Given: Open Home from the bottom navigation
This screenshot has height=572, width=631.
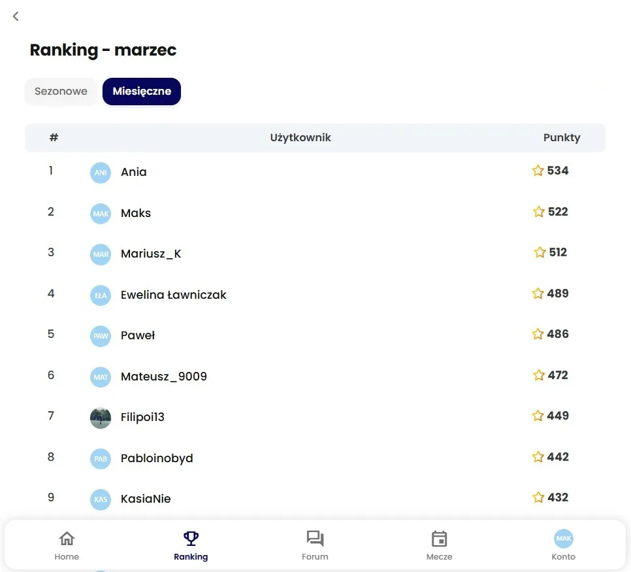Looking at the screenshot, I should click(x=67, y=539).
